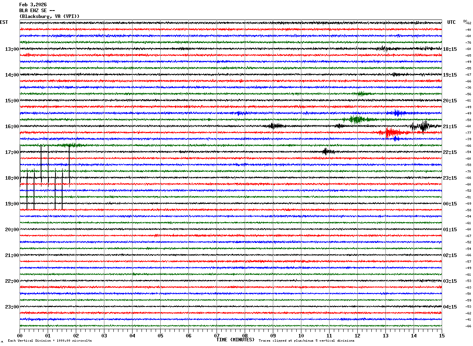
Task: Click the 'UTC' timezone label
Action: [x=451, y=22]
